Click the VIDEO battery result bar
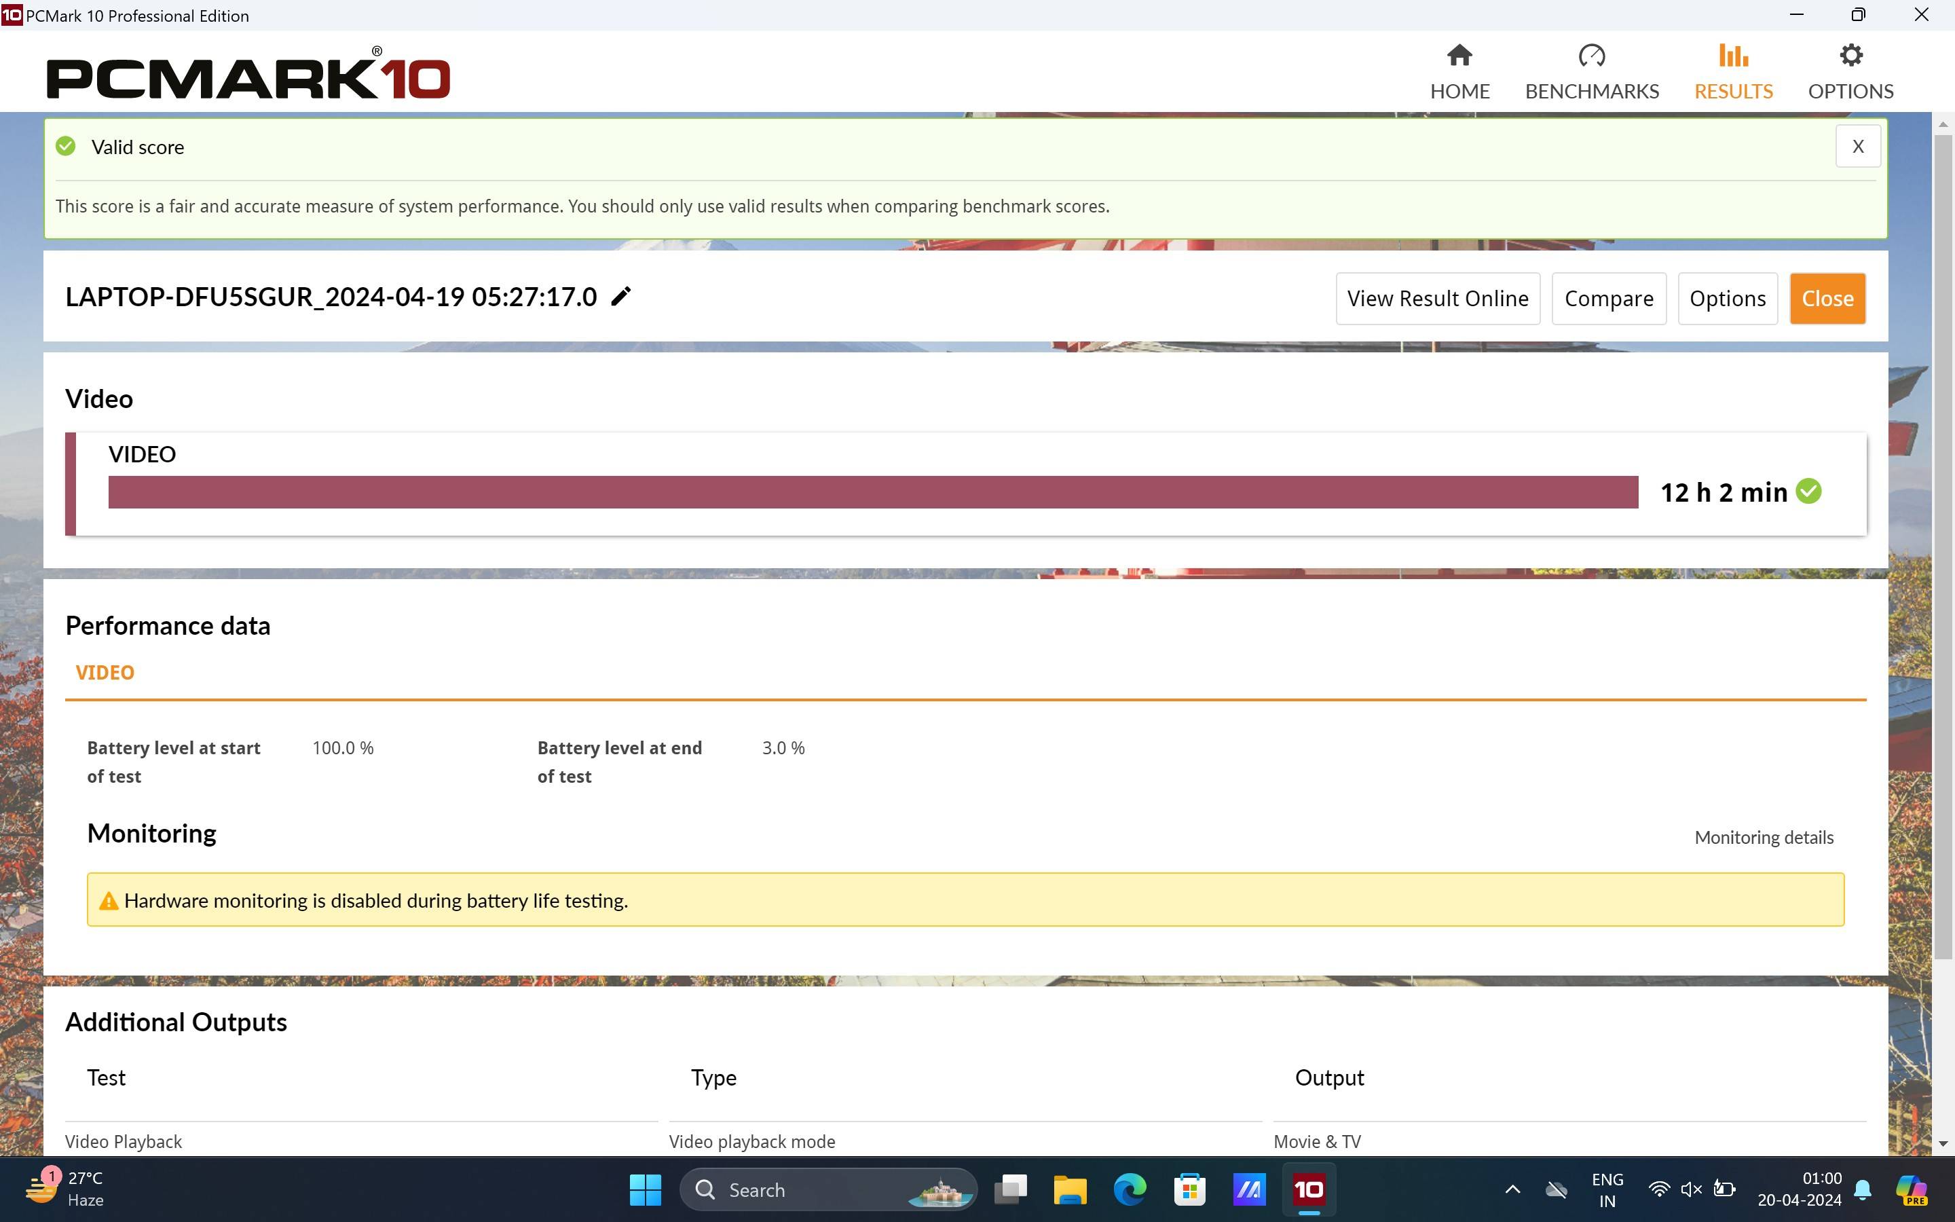1955x1222 pixels. coord(872,492)
